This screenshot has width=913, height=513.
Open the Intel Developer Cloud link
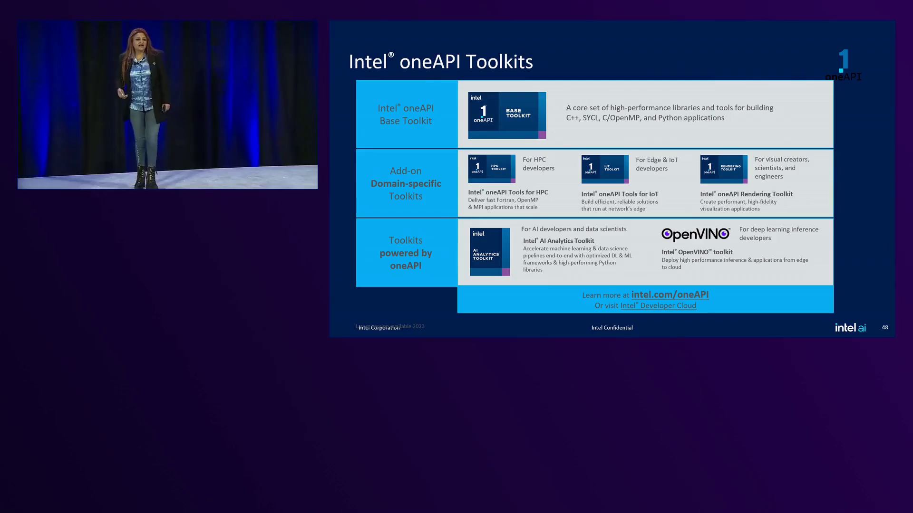click(658, 305)
